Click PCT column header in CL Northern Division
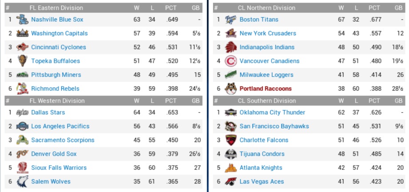 (374, 8)
